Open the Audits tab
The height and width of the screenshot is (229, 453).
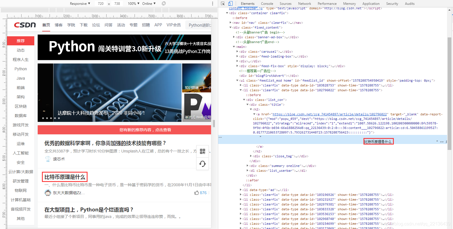click(x=410, y=3)
